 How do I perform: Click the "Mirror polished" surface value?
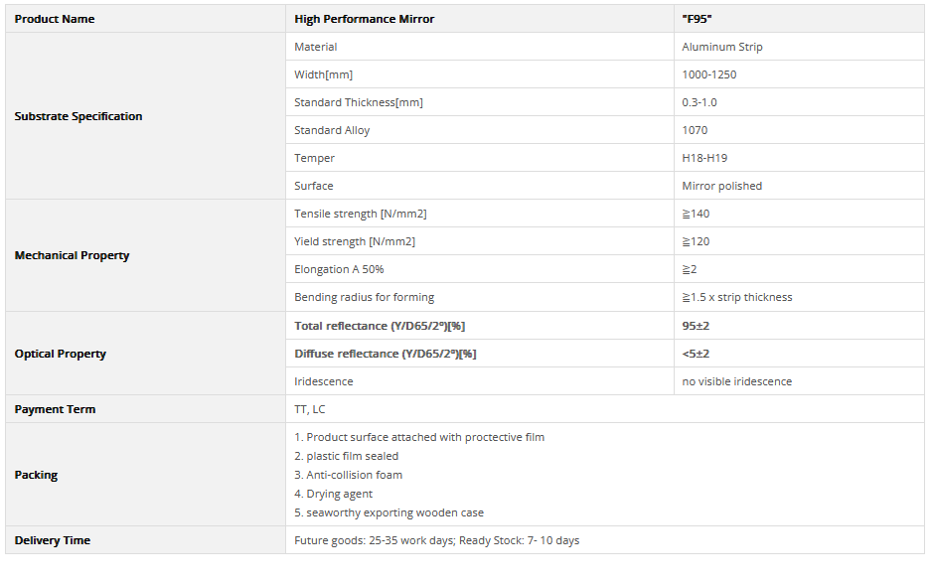[722, 186]
